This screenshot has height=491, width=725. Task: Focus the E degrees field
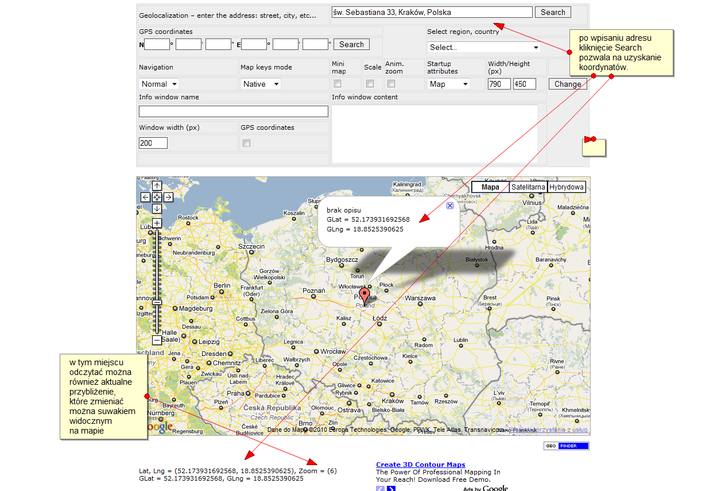click(254, 44)
